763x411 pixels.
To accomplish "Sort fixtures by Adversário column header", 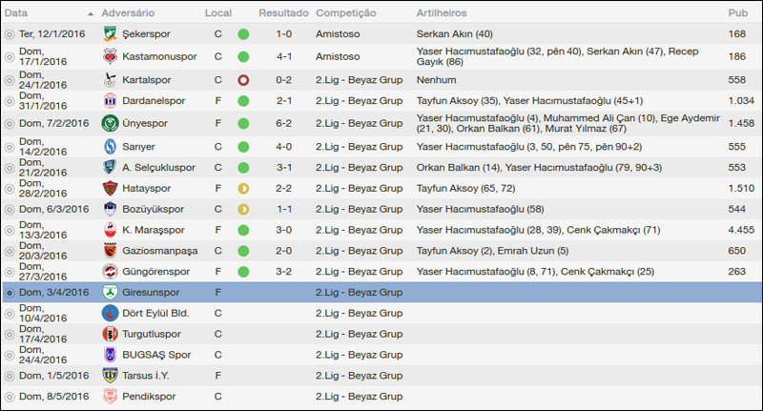I will (131, 14).
